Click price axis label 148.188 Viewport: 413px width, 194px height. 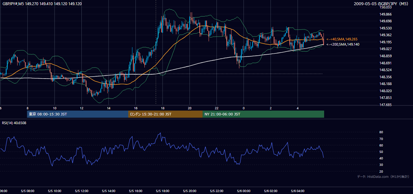click(386, 84)
